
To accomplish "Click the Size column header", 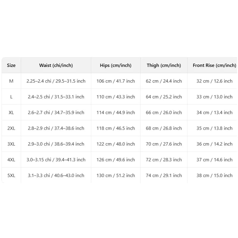I will coord(11,65).
